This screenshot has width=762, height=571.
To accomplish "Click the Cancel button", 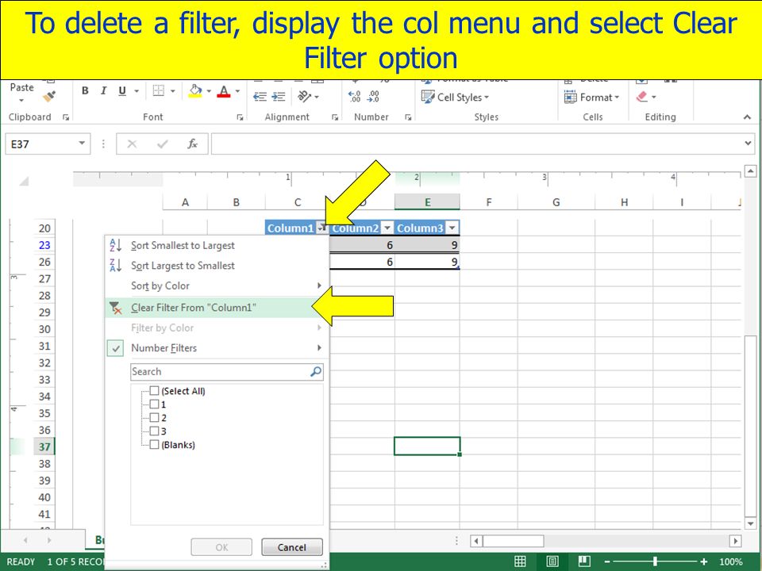I will coord(292,547).
